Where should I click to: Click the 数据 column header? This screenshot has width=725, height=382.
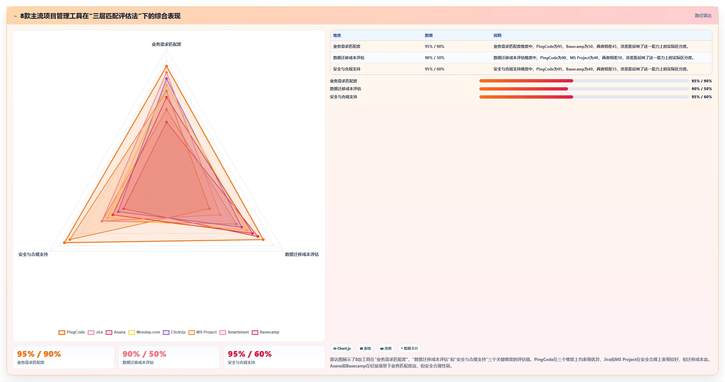point(429,35)
